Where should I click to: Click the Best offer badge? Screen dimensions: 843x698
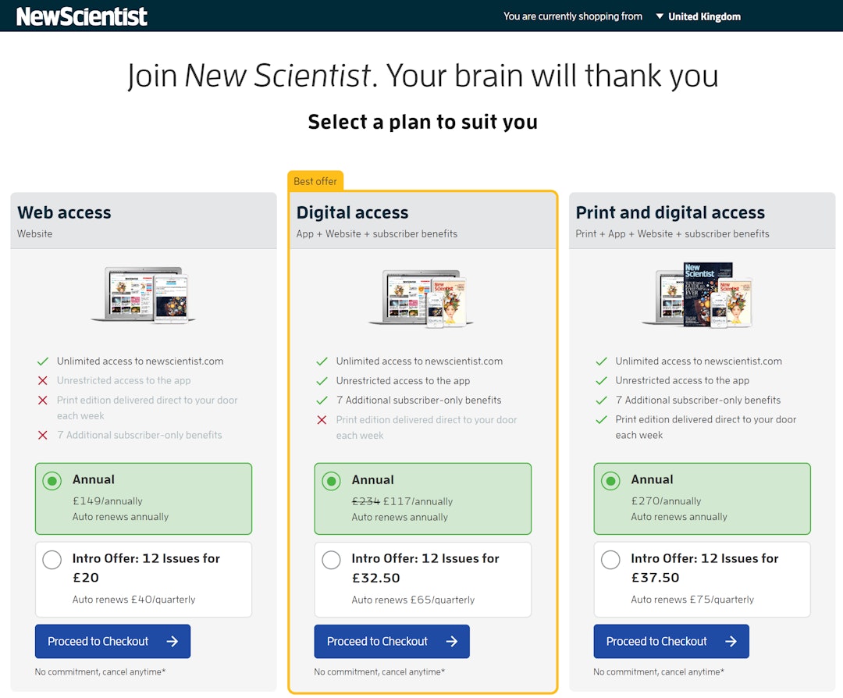(x=315, y=181)
